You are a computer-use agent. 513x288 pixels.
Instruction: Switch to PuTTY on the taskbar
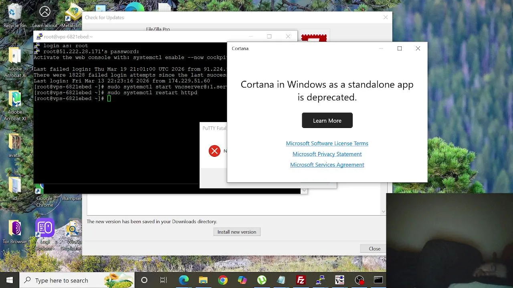[x=320, y=280]
